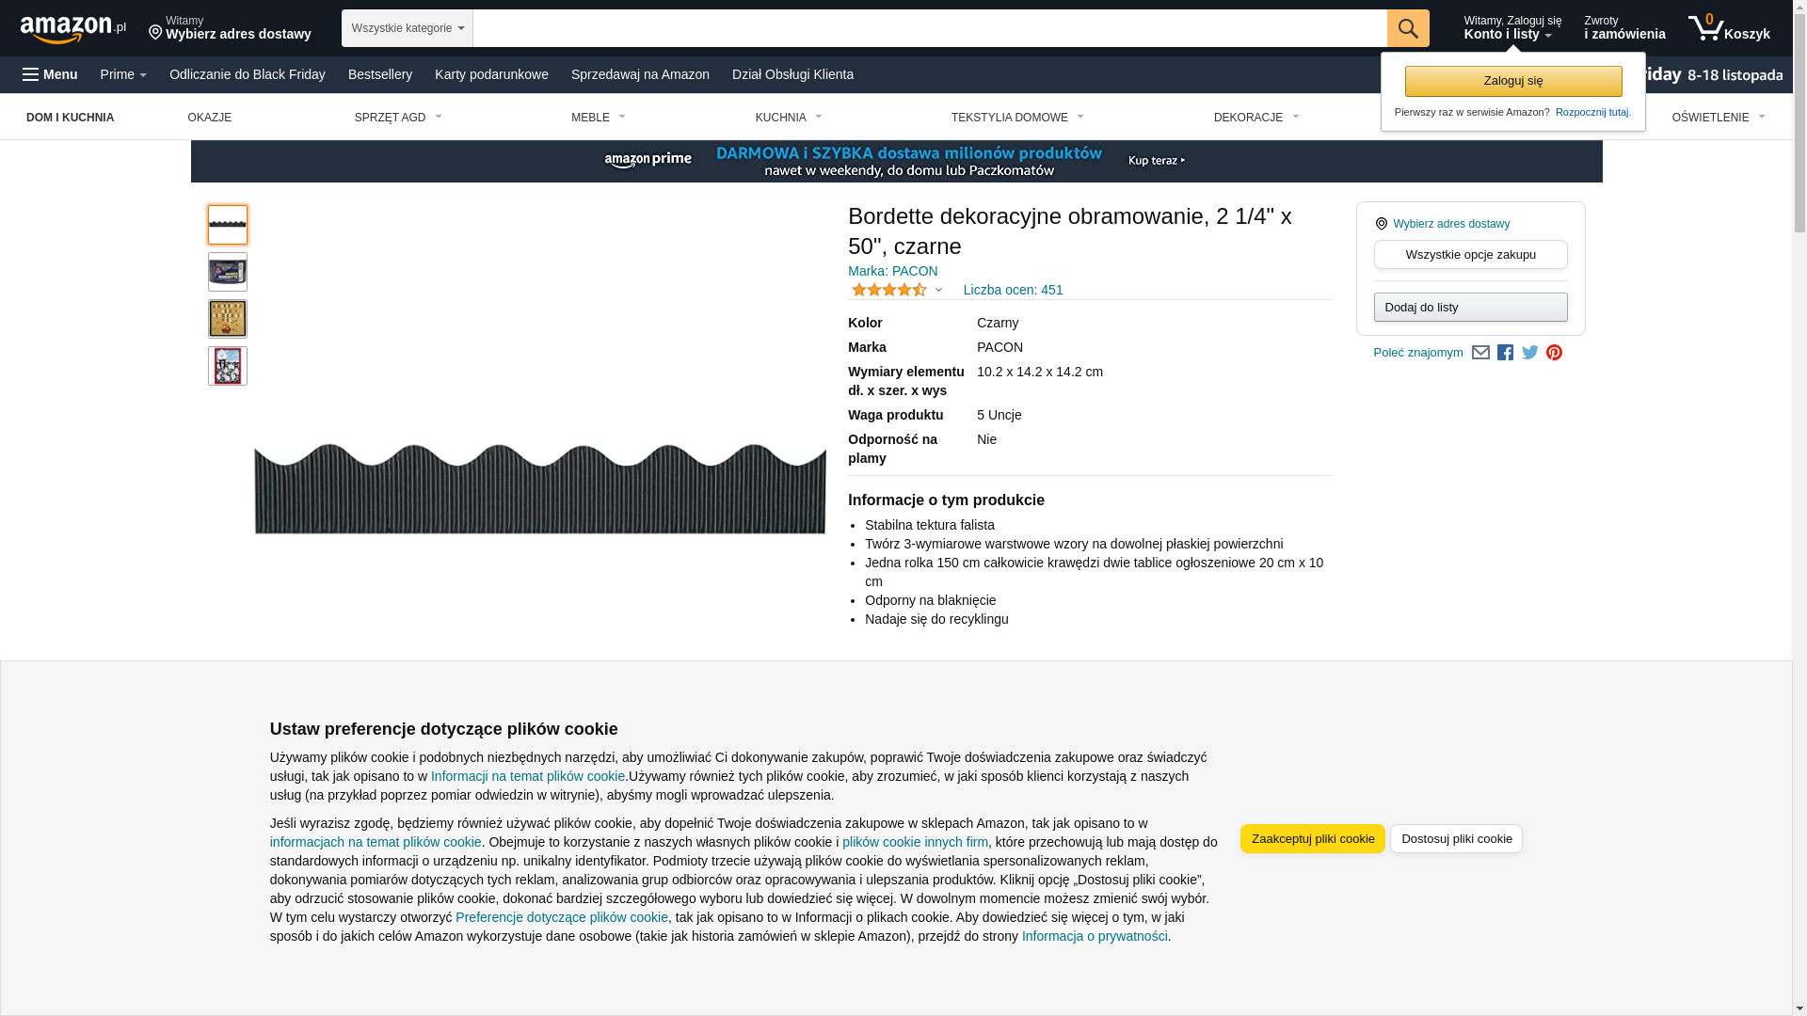Share product on Twitter icon

(x=1529, y=353)
